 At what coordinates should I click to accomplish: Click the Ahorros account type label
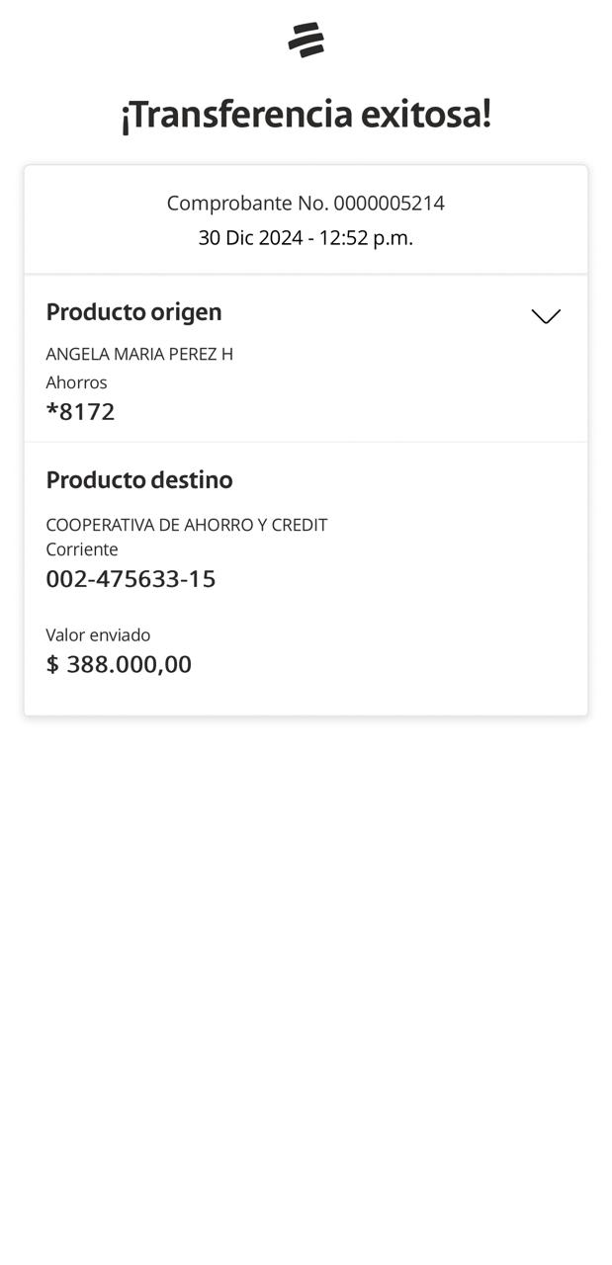tap(76, 382)
